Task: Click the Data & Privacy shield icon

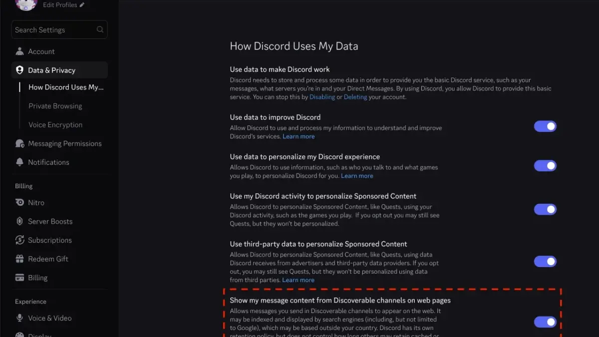Action: pyautogui.click(x=19, y=70)
